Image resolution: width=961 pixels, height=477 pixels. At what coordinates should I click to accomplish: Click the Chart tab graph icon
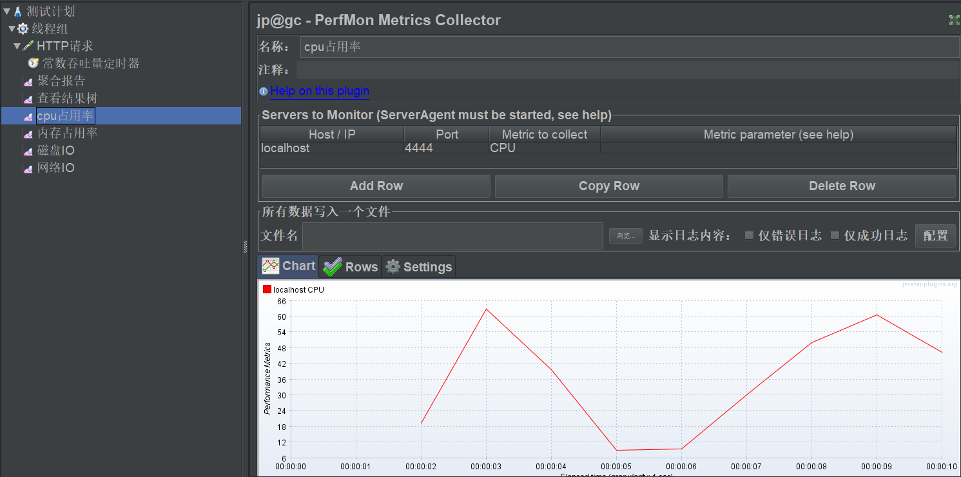point(270,266)
